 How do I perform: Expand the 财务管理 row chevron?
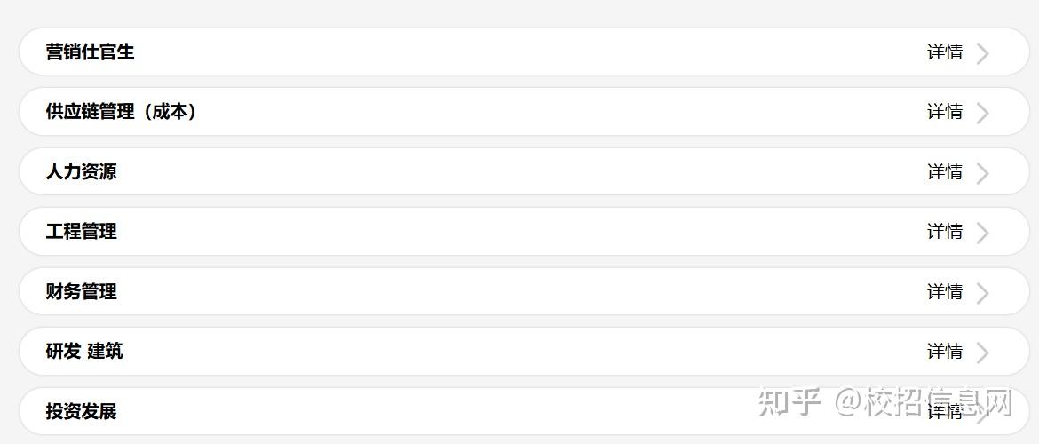pos(982,293)
